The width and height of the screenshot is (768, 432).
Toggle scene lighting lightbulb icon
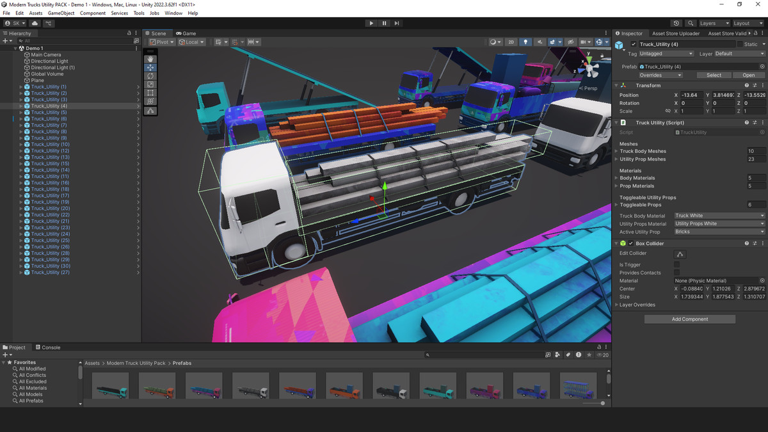525,42
